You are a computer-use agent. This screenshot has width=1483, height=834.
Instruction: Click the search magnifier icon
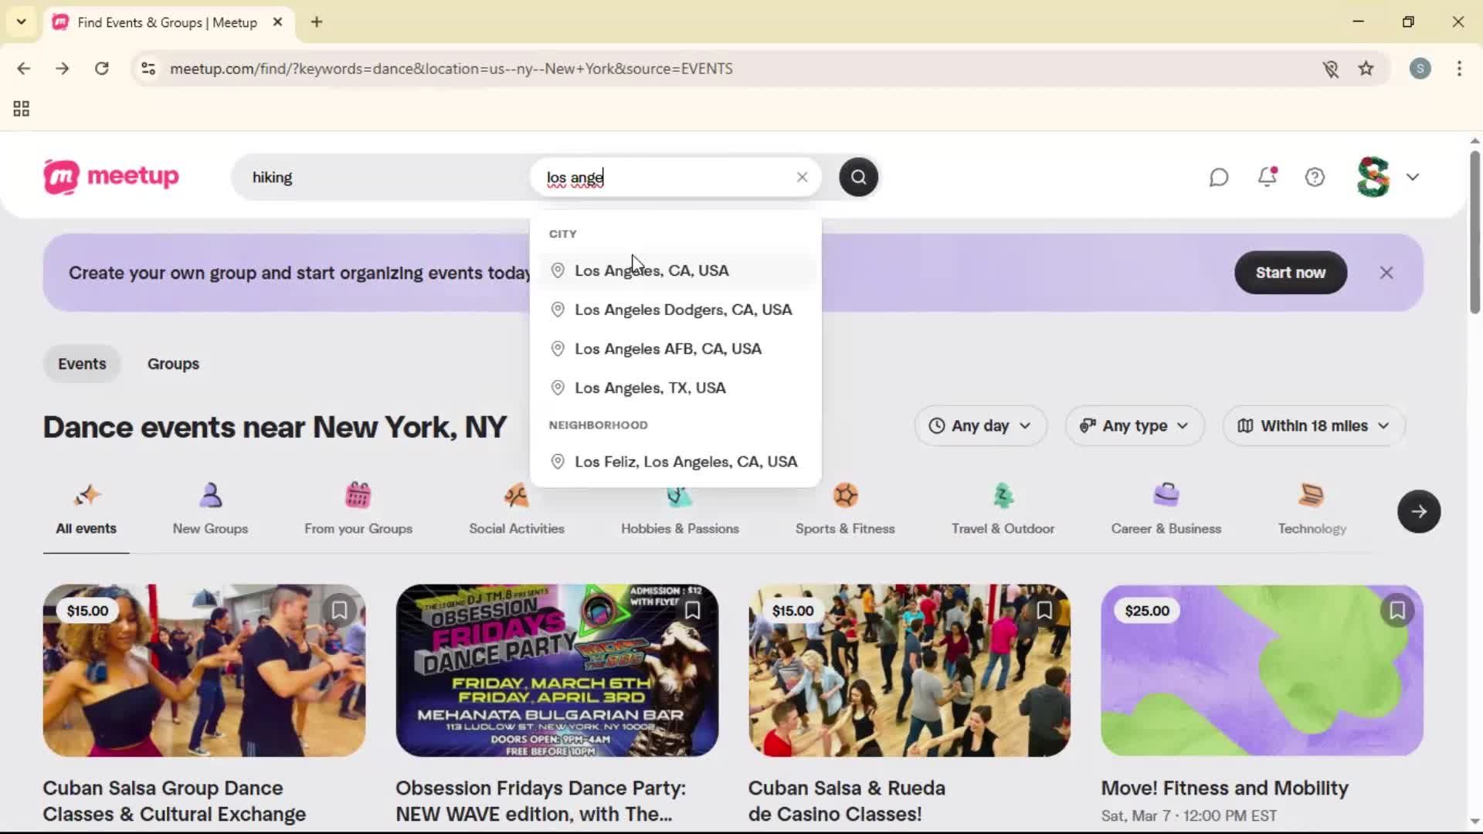(x=857, y=177)
